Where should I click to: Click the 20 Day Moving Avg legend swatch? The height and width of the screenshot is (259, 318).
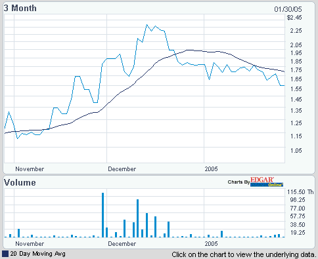5,254
